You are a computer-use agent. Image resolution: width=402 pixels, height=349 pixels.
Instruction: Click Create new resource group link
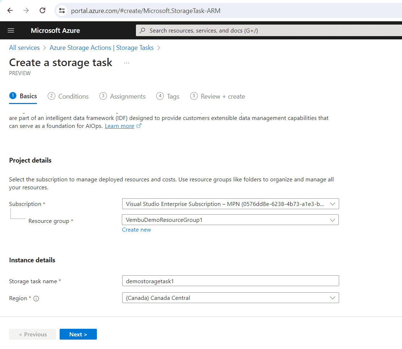click(136, 229)
